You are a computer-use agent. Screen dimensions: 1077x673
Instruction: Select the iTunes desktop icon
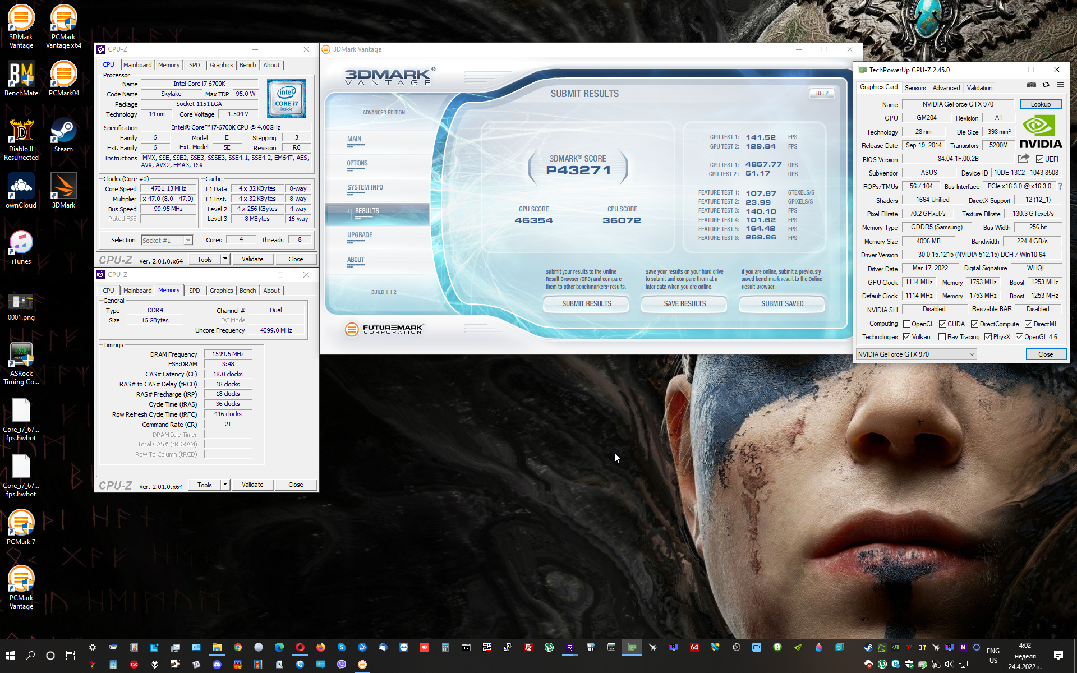[21, 247]
